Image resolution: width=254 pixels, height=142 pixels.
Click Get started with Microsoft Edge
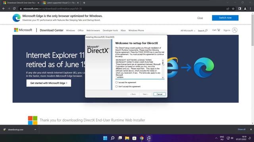click(x=48, y=83)
